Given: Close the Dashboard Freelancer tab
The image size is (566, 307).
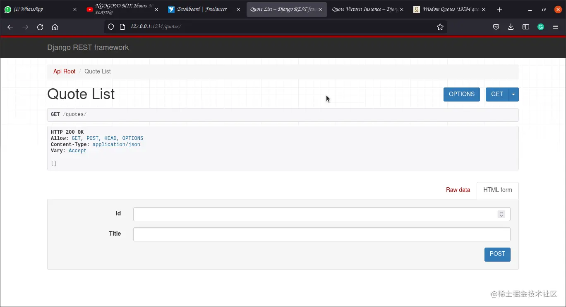Looking at the screenshot, I should click(x=238, y=9).
